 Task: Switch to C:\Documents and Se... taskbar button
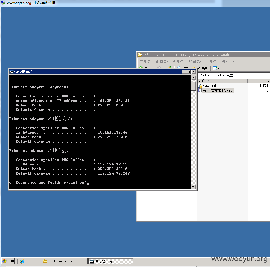click(x=65, y=261)
